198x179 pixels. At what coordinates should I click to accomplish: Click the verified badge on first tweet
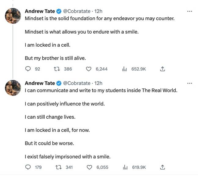(59, 11)
